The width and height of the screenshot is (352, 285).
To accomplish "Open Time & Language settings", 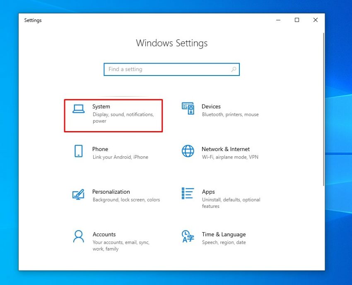I will point(224,238).
